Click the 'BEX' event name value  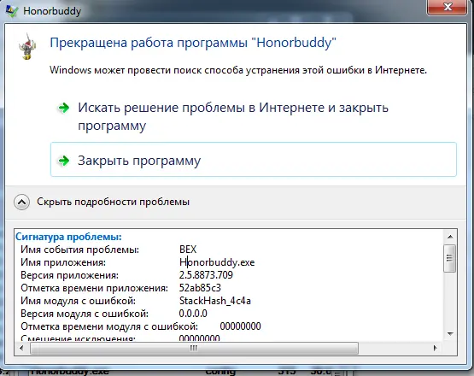(x=188, y=250)
